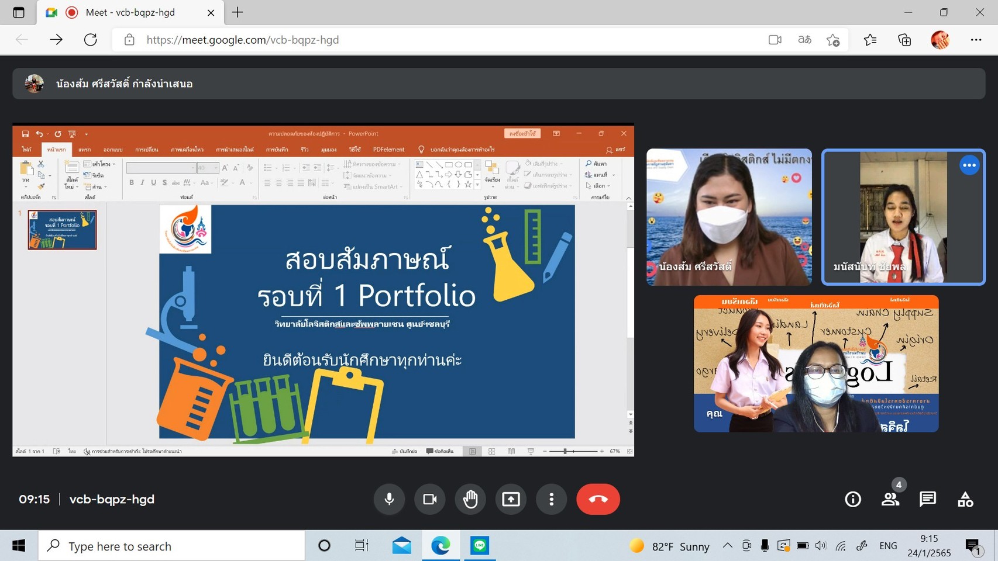The width and height of the screenshot is (998, 561).
Task: Open the activities panel
Action: pyautogui.click(x=965, y=499)
